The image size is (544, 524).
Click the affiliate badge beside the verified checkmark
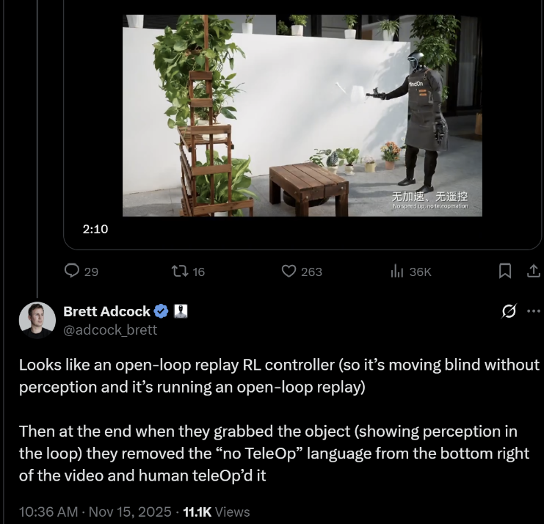click(181, 311)
